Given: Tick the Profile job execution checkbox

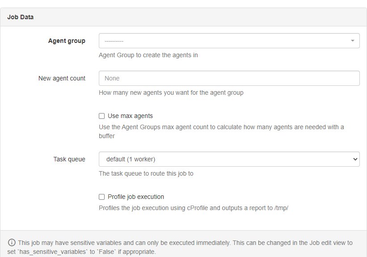Looking at the screenshot, I should pyautogui.click(x=102, y=197).
